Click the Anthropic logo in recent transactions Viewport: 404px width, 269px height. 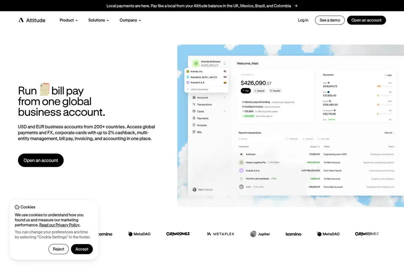point(242,154)
